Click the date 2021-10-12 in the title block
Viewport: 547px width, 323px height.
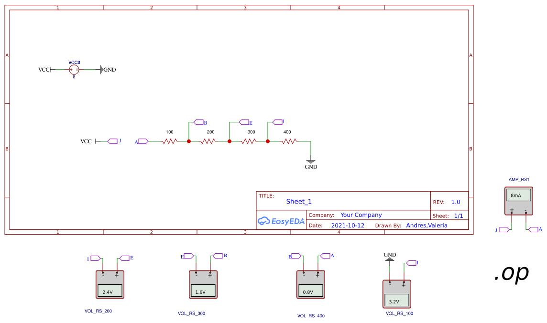347,225
